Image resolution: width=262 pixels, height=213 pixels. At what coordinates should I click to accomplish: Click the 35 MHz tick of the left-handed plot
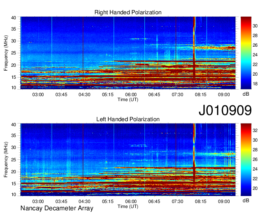pyautogui.click(x=13, y=135)
